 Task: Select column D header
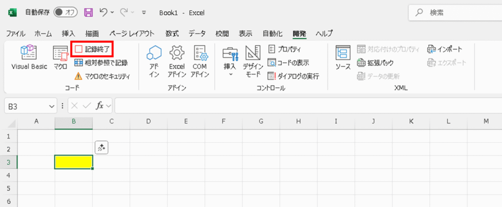[x=149, y=122]
